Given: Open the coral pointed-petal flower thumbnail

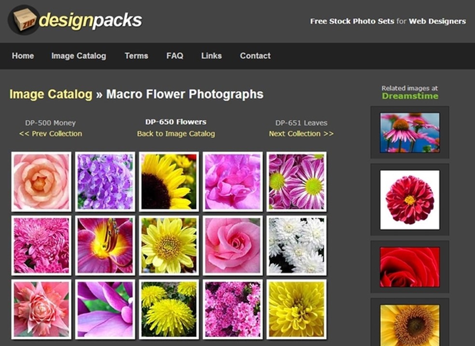Looking at the screenshot, I should point(41,309).
